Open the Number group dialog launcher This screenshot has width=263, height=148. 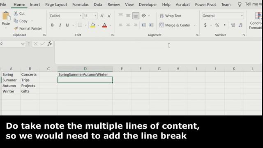[244, 35]
